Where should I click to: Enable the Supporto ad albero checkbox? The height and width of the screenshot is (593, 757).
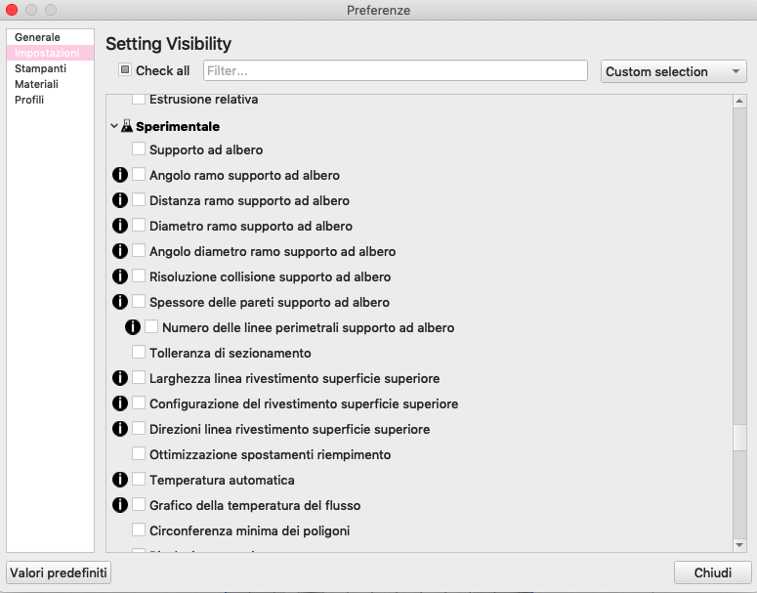click(x=139, y=148)
